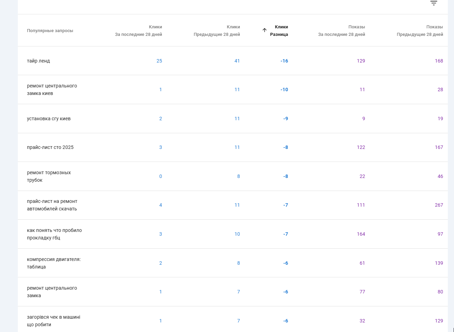Sort by Клики Разница column header

click(x=279, y=30)
